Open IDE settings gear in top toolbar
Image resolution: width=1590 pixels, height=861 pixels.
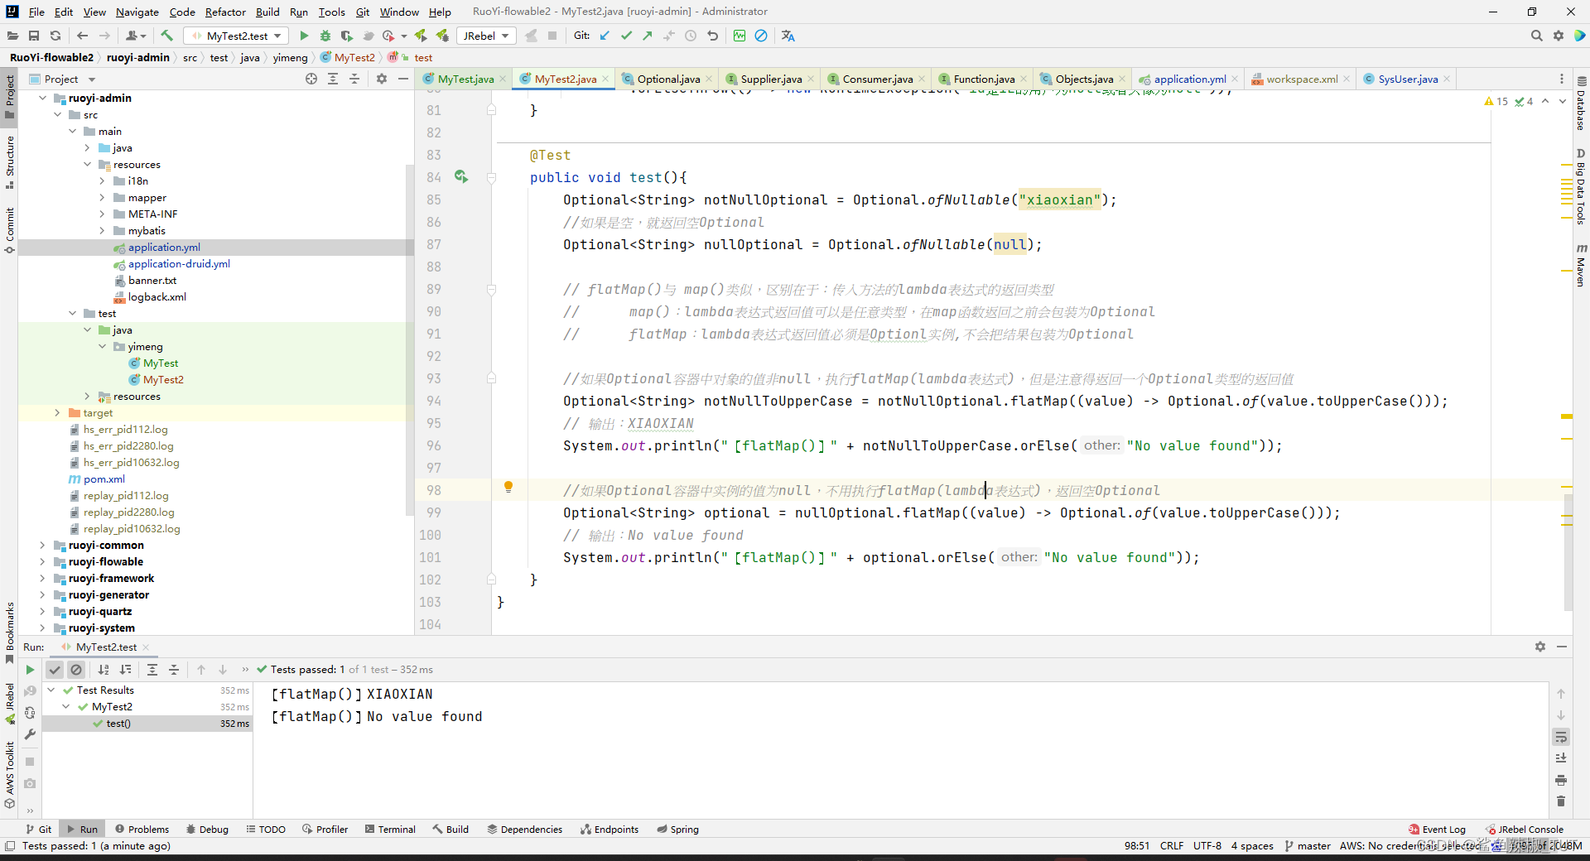[1559, 36]
